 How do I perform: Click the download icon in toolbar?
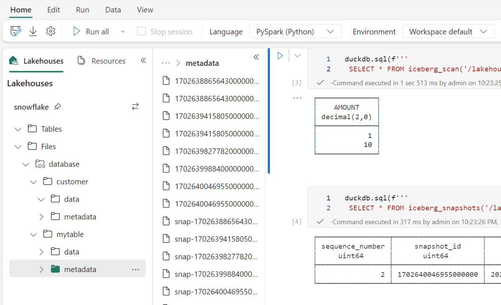point(33,31)
